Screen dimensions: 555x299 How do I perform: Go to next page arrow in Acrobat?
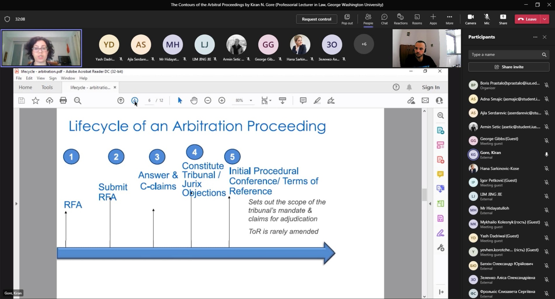[x=135, y=100]
